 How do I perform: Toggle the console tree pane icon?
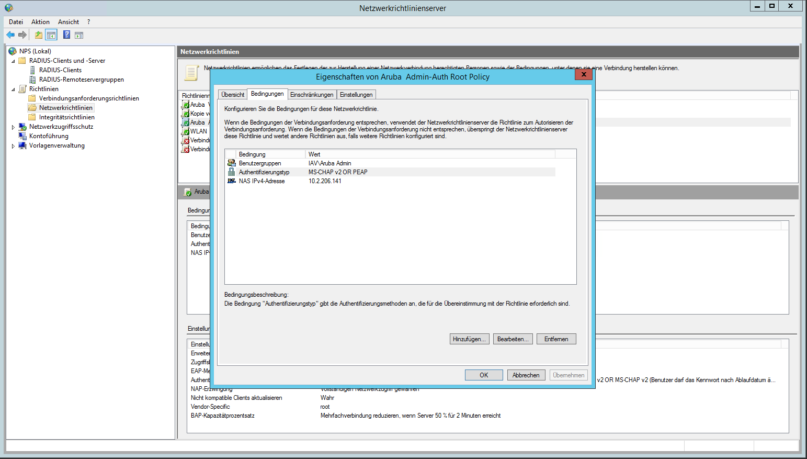(51, 35)
